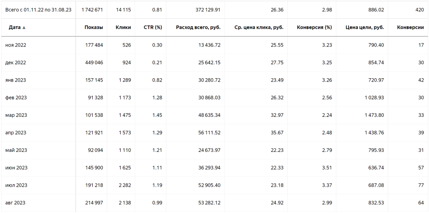Select the авг 2023 row date
The height and width of the screenshot is (213, 429).
coord(16,203)
